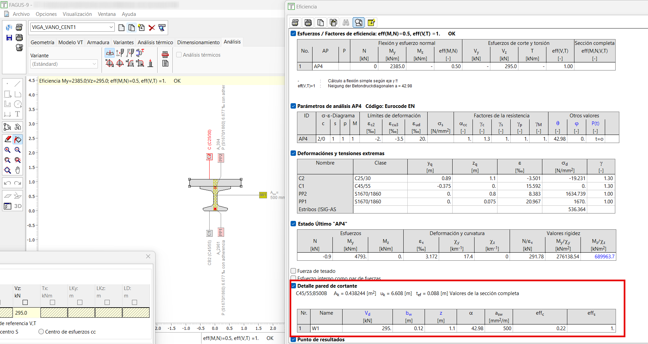The image size is (648, 344).
Task: Click the red X delete section icon
Action: 152,28
